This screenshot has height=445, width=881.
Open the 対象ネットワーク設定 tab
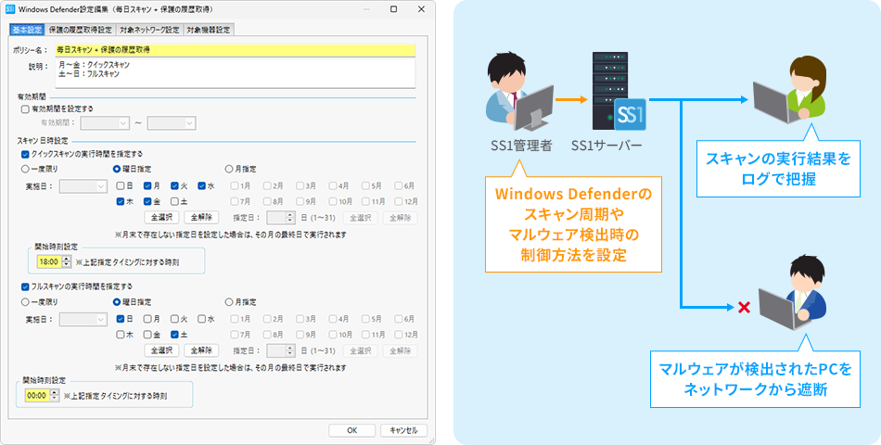click(149, 30)
